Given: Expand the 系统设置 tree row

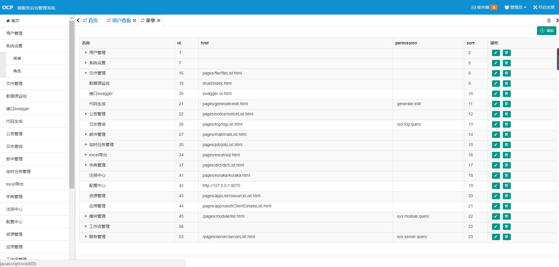Looking at the screenshot, I should coord(86,63).
